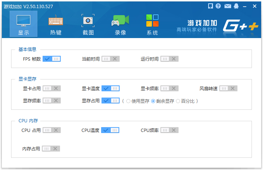Open the 显示 display settings tab
This screenshot has width=263, height=170.
(23, 24)
